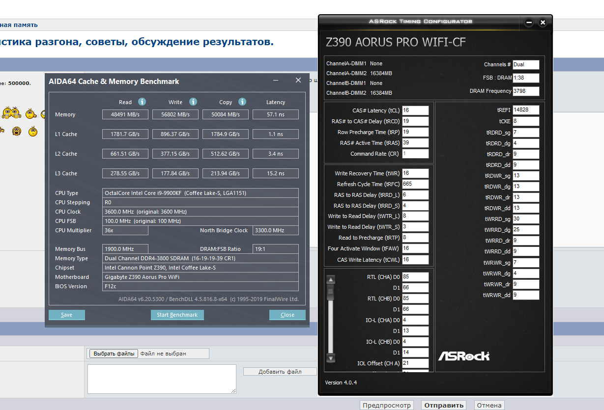Click the Read to Precharge (tRTP) field
The image size is (604, 410).
tap(415, 238)
